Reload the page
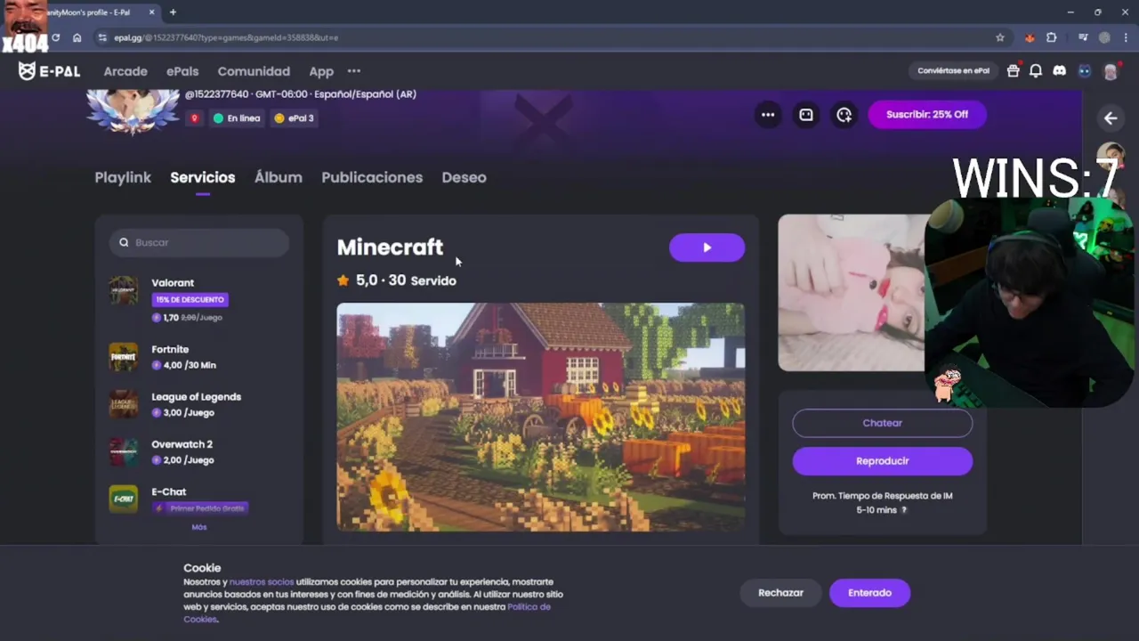 tap(55, 37)
